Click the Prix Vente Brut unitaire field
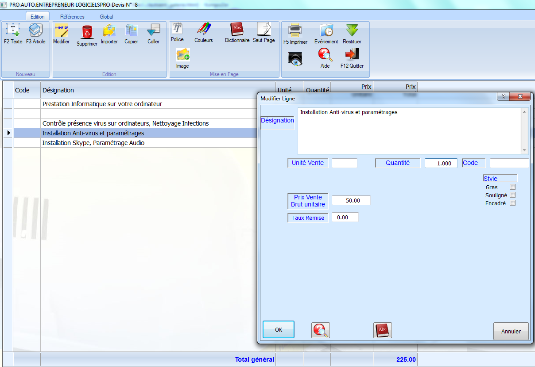Image resolution: width=535 pixels, height=367 pixels. pos(351,201)
